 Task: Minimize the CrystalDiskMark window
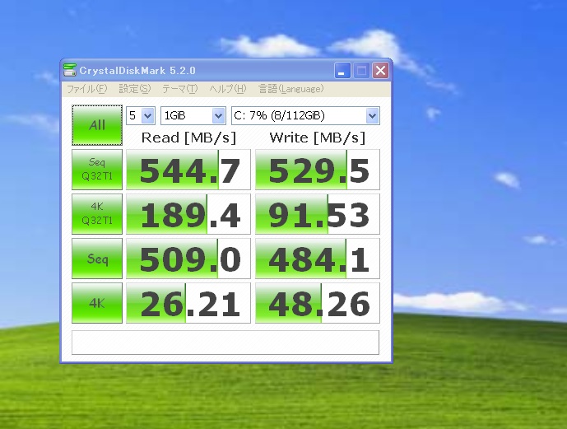pyautogui.click(x=342, y=71)
